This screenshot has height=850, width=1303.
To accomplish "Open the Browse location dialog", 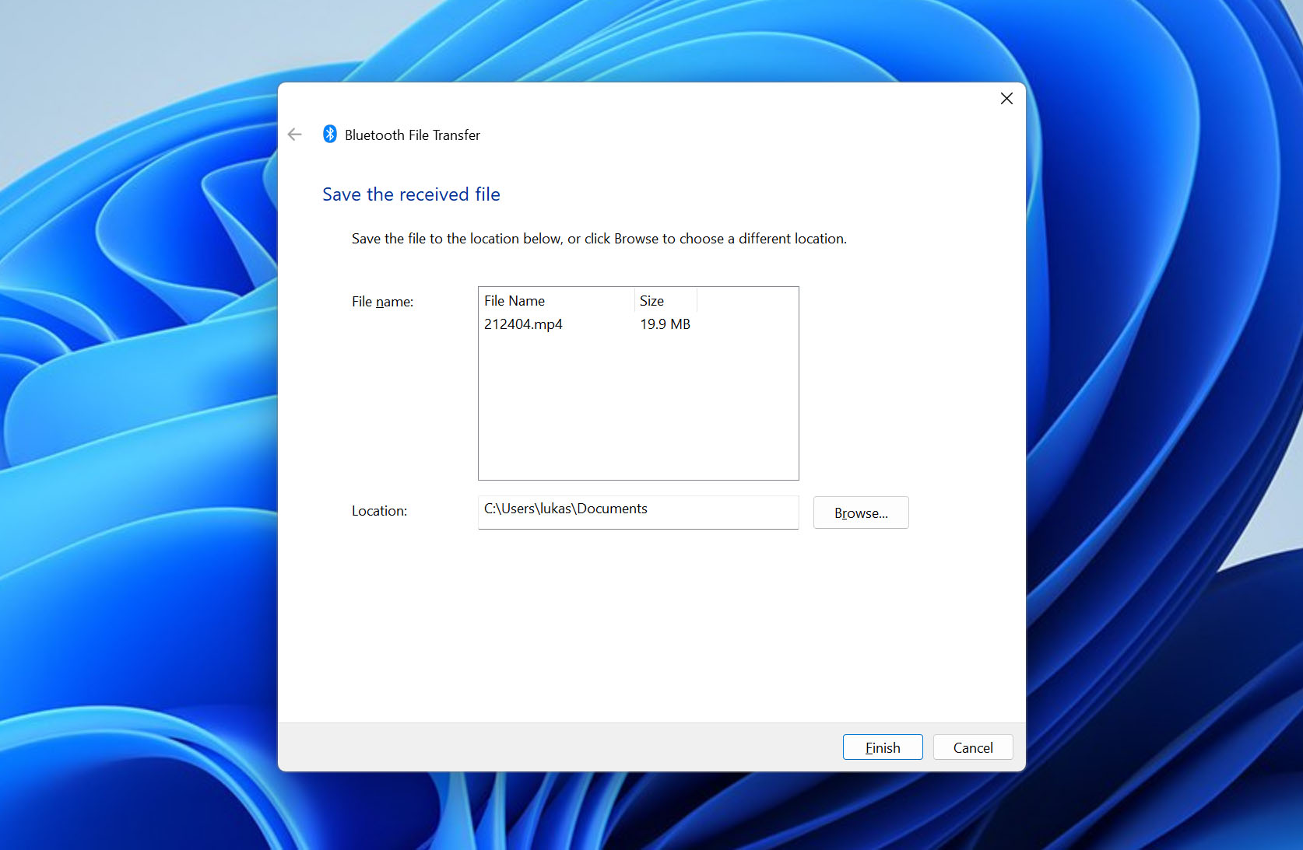I will [x=860, y=512].
